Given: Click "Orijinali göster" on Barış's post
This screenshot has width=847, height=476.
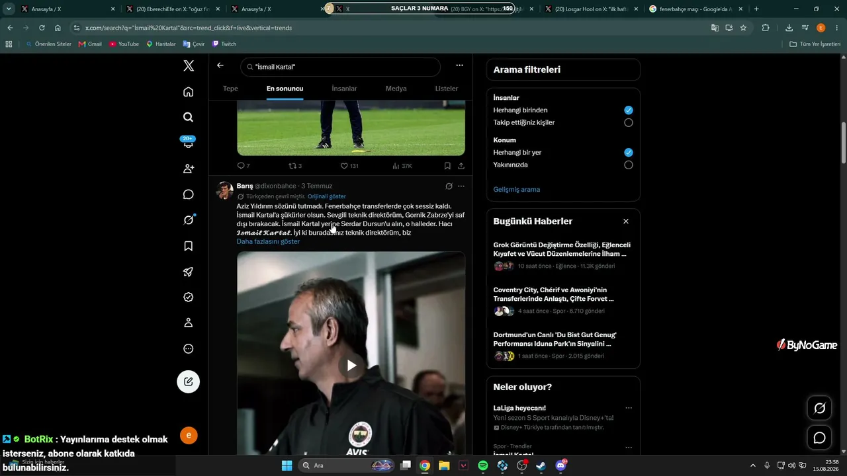Looking at the screenshot, I should 327,196.
